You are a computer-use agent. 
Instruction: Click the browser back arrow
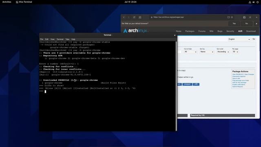(x=124, y=17)
